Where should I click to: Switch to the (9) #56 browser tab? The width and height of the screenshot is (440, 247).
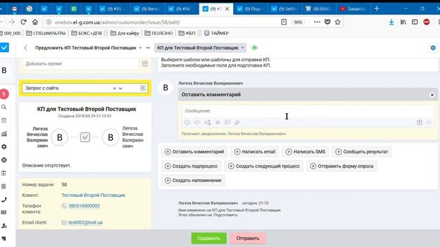pos(179,9)
